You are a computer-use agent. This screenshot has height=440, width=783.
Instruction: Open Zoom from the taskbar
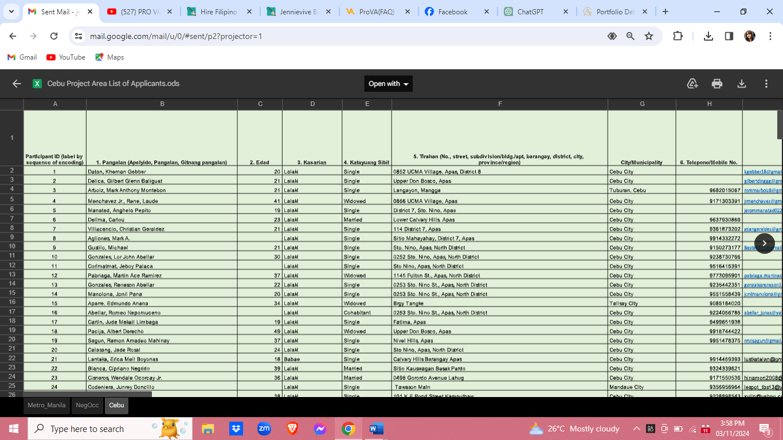click(x=264, y=429)
